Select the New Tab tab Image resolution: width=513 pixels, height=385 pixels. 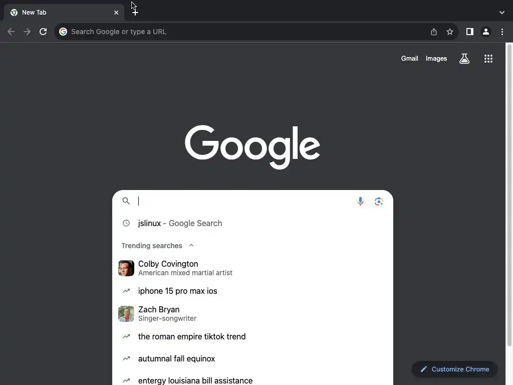tap(64, 13)
